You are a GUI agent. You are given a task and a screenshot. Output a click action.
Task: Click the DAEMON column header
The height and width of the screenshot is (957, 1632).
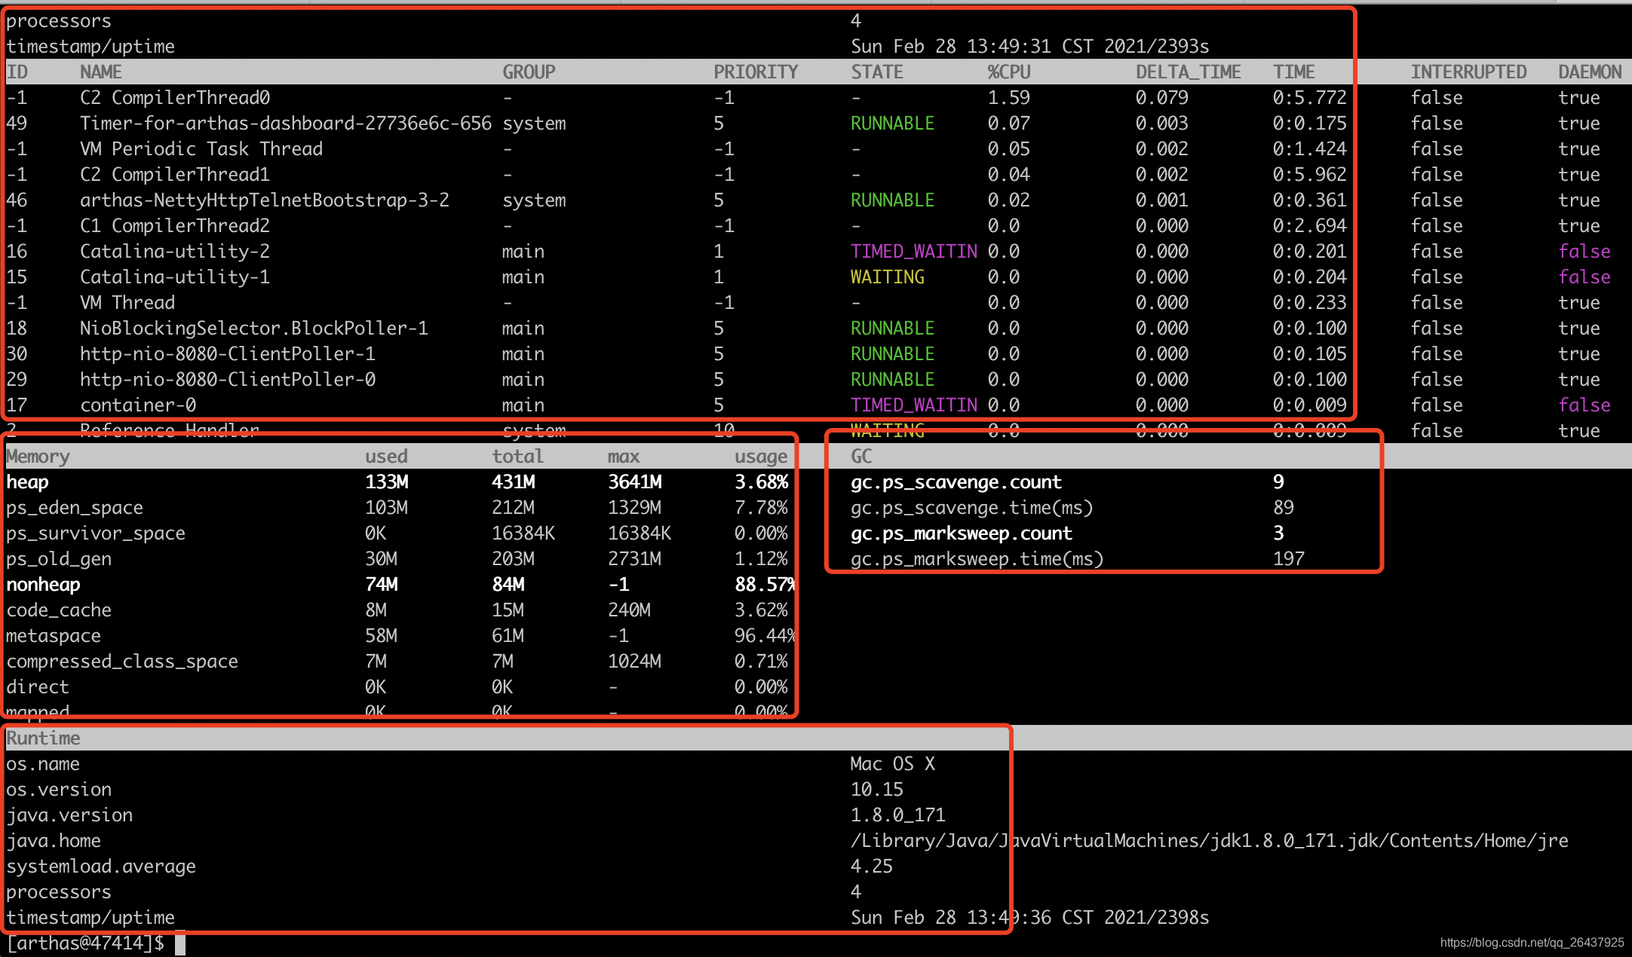click(1590, 72)
